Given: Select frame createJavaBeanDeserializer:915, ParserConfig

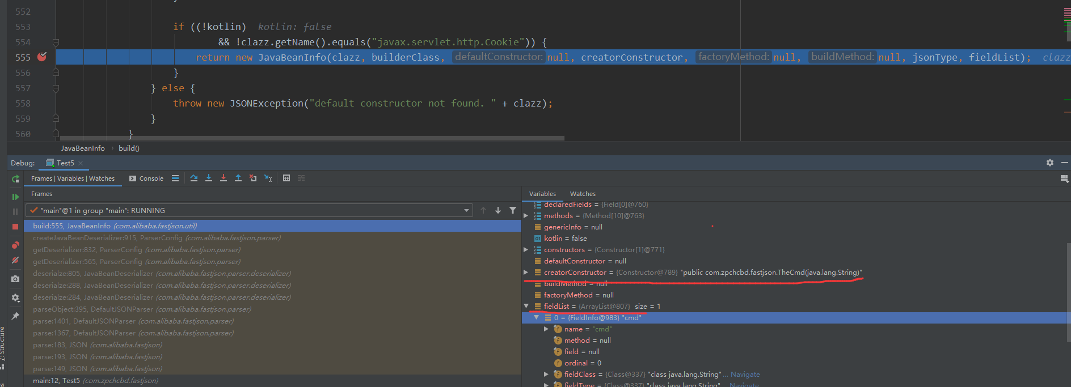Looking at the screenshot, I should point(272,238).
